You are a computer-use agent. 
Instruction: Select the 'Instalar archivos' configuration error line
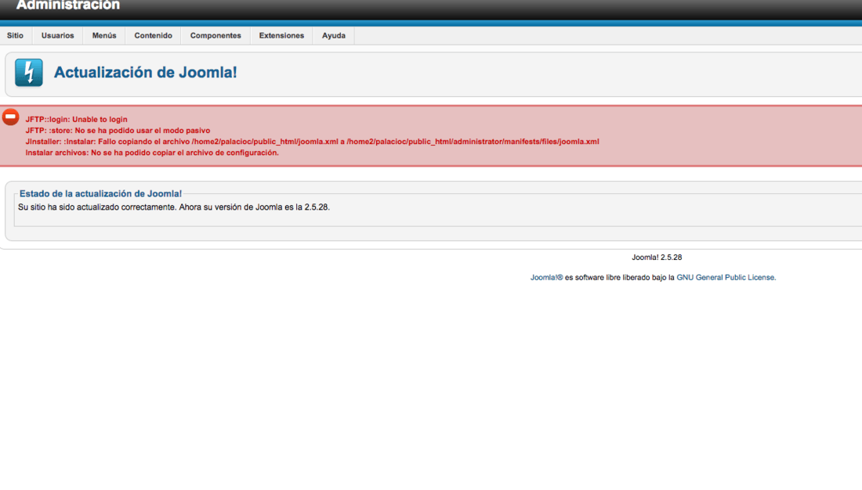[x=152, y=152]
